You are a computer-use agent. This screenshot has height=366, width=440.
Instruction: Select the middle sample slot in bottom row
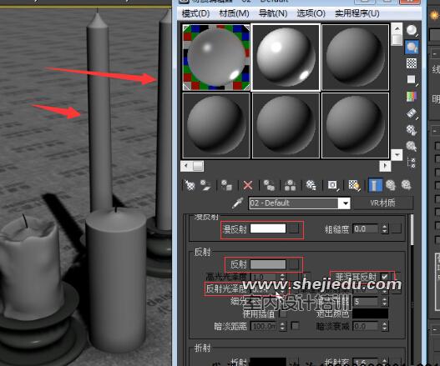point(286,126)
